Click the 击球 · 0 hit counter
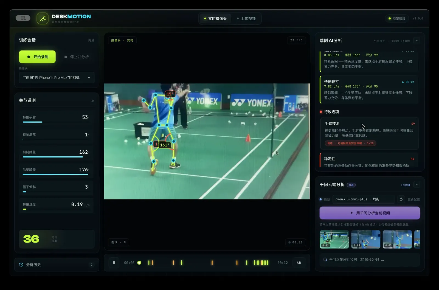This screenshot has width=439, height=290. (x=118, y=242)
